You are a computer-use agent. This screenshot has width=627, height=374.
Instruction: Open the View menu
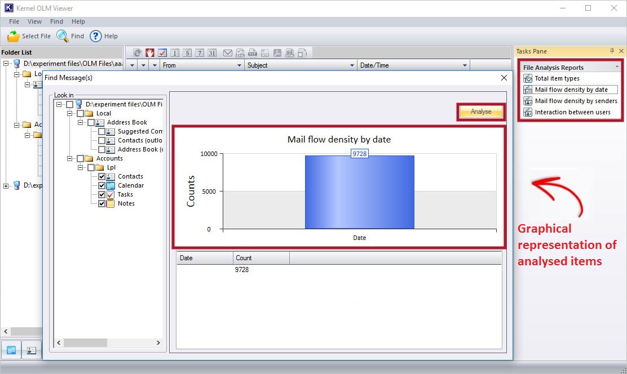click(x=35, y=21)
